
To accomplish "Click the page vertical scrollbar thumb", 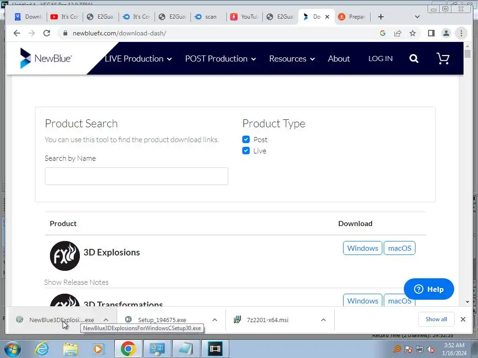I will [x=467, y=54].
